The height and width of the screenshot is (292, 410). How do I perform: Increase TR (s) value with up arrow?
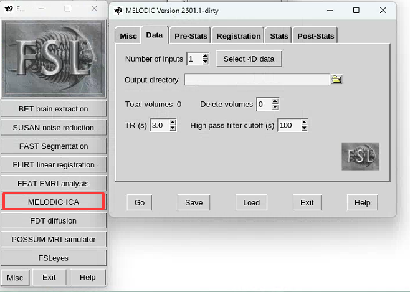click(173, 122)
